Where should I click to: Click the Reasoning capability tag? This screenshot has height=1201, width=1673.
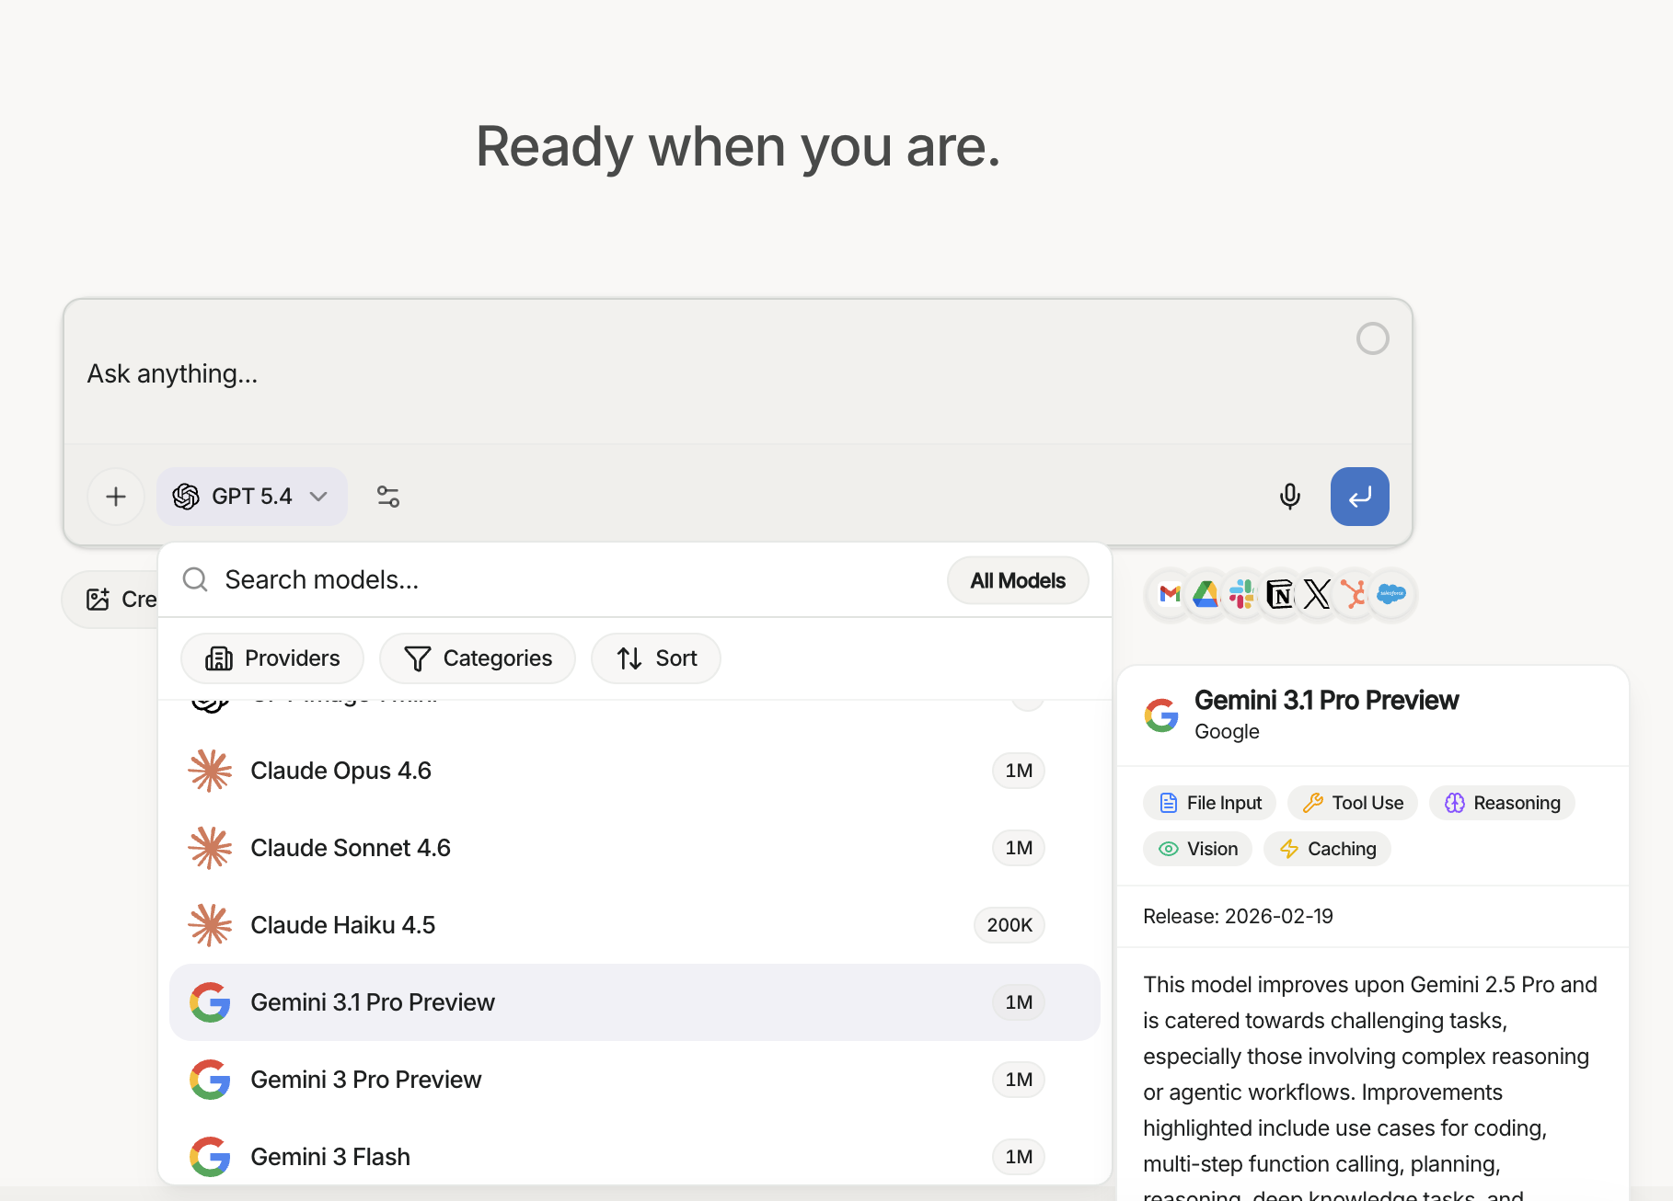pyautogui.click(x=1502, y=803)
